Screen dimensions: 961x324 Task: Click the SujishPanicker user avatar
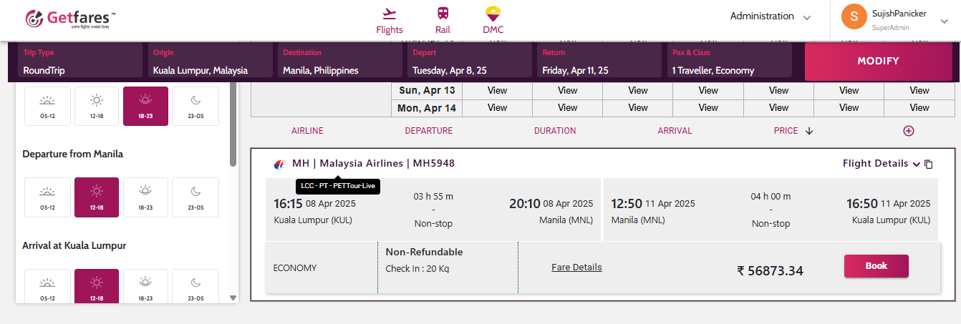pyautogui.click(x=854, y=16)
